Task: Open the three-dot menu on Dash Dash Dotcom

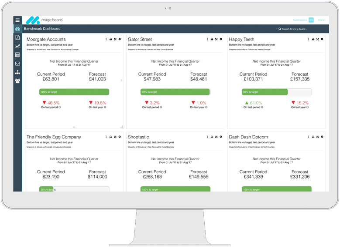Action: click(309, 137)
